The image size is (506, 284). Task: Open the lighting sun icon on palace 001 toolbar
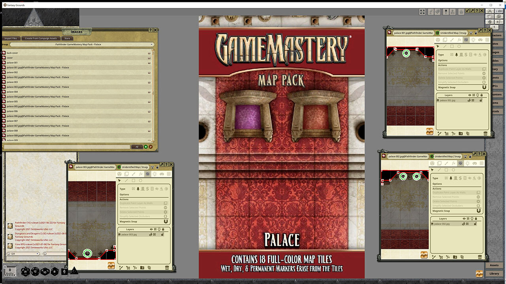point(474,39)
